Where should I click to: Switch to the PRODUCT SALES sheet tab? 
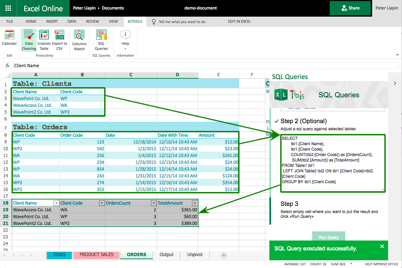[96, 255]
